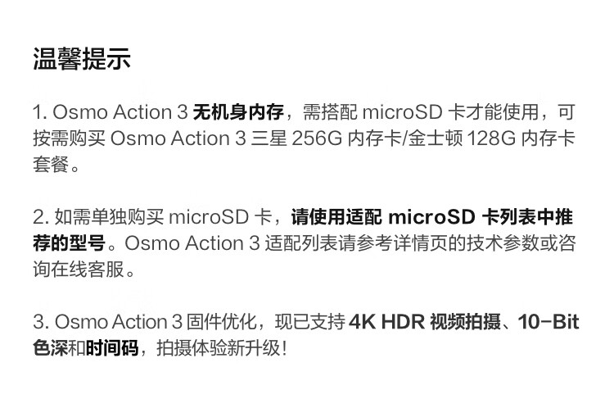Screen dimensions: 614x408
Task: Click the list number 1.
Action: tap(39, 112)
